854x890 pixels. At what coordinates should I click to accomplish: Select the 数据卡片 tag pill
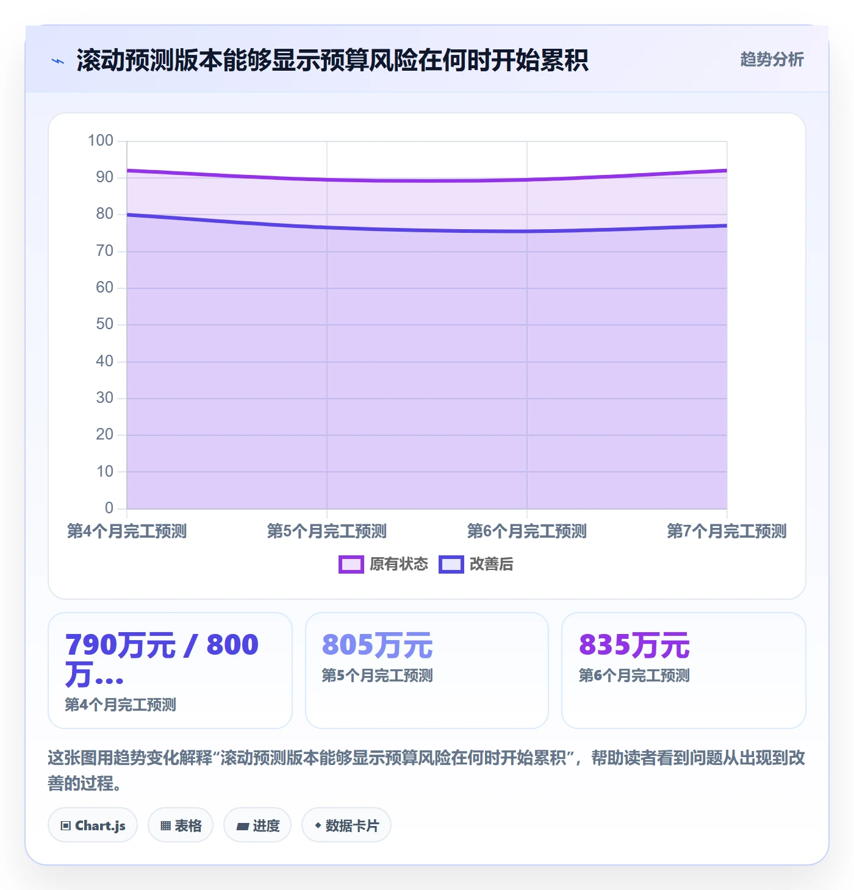[x=346, y=825]
